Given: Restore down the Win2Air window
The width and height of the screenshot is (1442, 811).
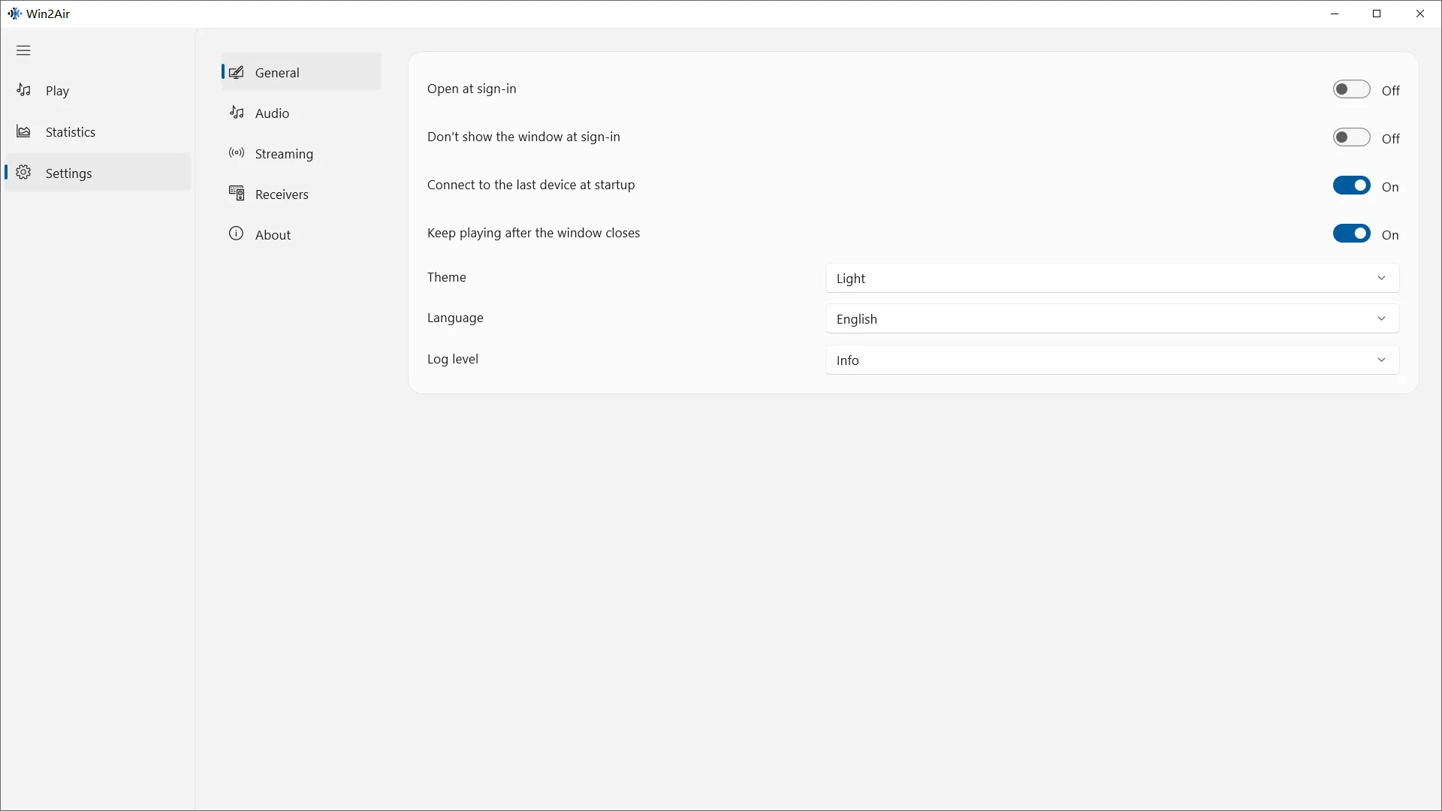Looking at the screenshot, I should point(1377,14).
